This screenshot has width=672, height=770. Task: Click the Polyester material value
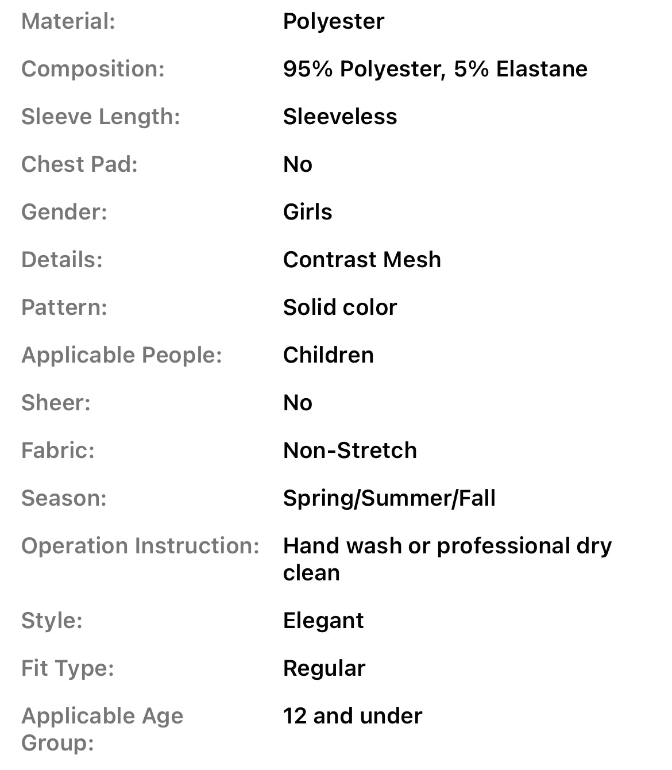tap(334, 22)
